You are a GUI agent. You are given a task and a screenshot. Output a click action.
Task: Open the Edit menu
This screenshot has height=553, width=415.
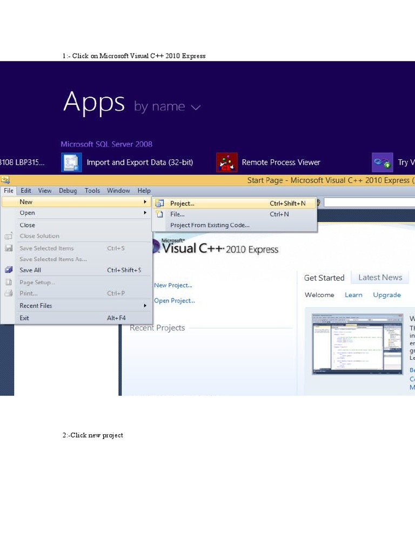click(x=26, y=191)
